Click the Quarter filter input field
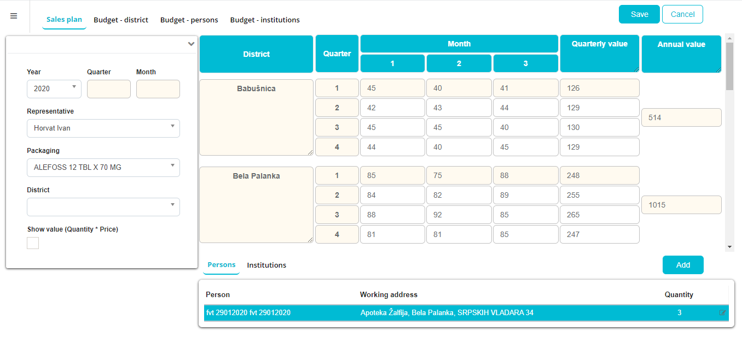 click(x=108, y=89)
